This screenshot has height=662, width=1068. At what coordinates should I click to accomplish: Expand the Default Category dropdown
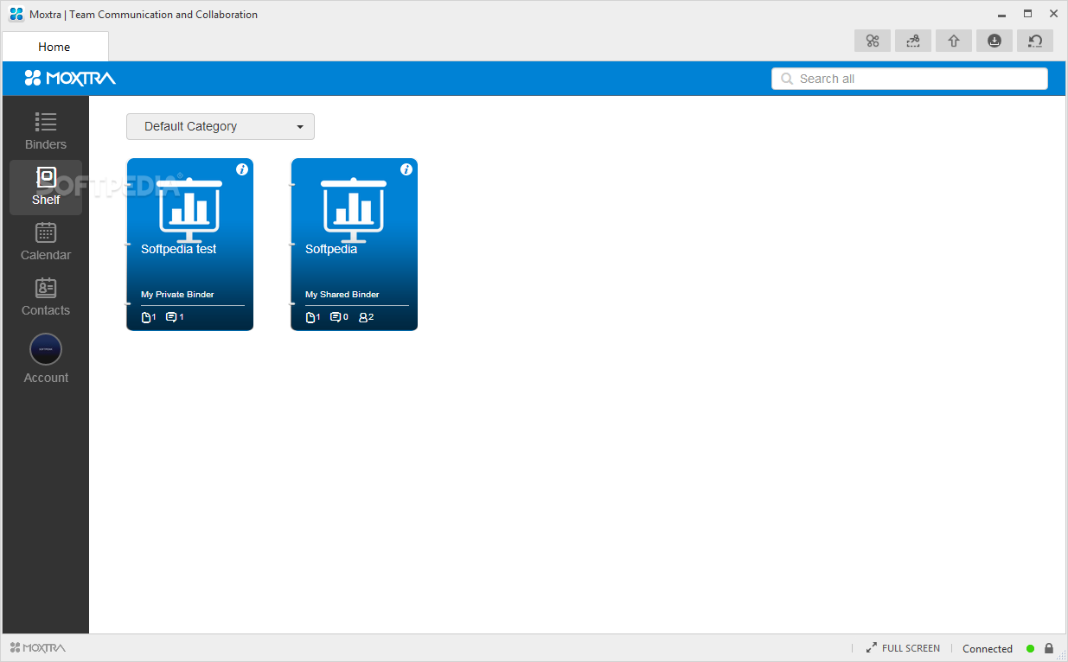point(221,126)
